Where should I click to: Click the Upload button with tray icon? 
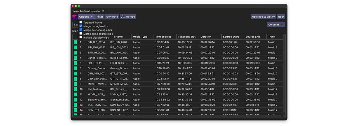pos(128,17)
